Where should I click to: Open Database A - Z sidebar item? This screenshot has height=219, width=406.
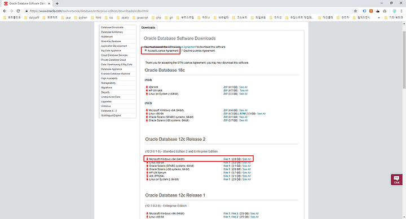(109, 111)
